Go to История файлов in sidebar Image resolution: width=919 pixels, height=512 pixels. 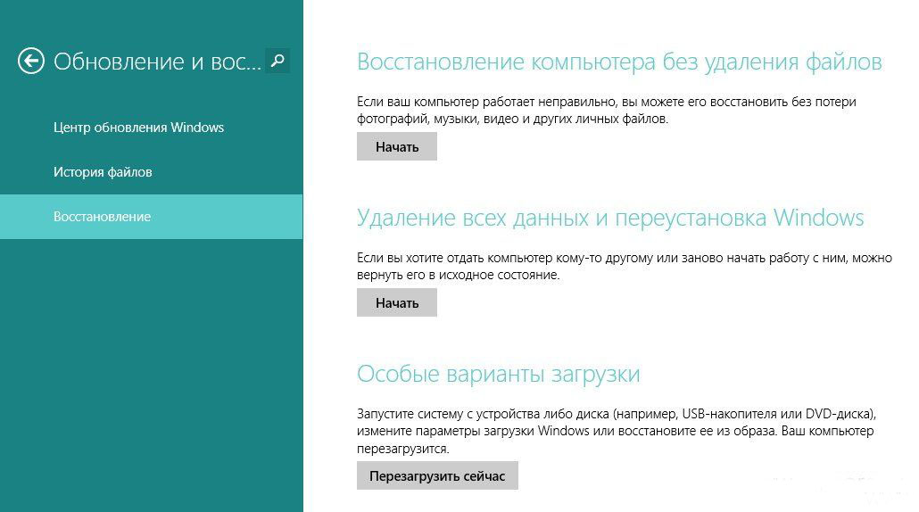[103, 172]
